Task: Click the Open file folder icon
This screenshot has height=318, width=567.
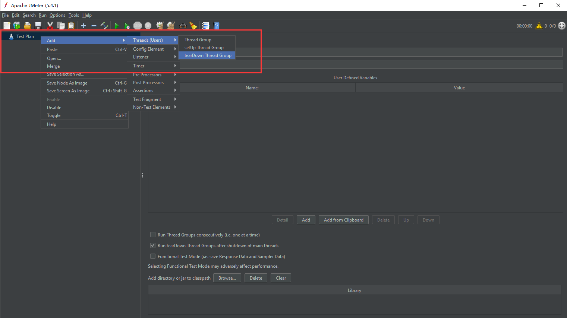Action: pyautogui.click(x=27, y=26)
